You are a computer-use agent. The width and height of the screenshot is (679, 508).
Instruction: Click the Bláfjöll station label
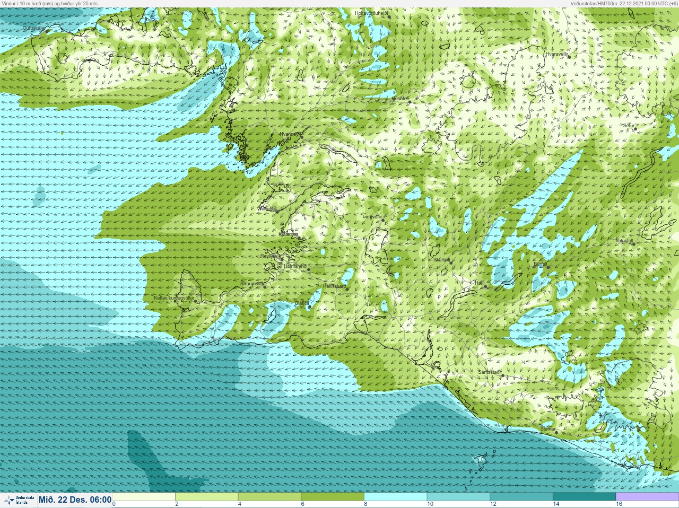[x=302, y=303]
